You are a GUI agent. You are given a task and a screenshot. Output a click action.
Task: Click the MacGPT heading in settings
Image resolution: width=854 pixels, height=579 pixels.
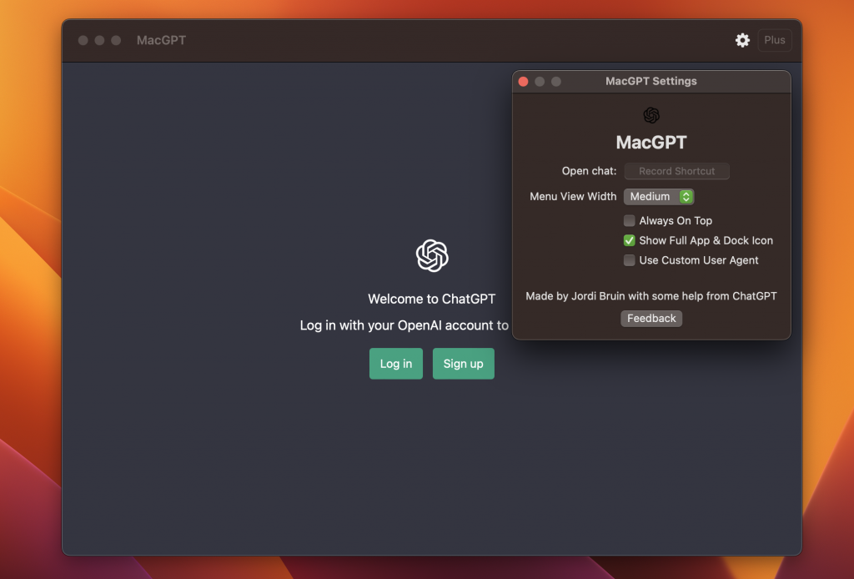[x=651, y=143]
